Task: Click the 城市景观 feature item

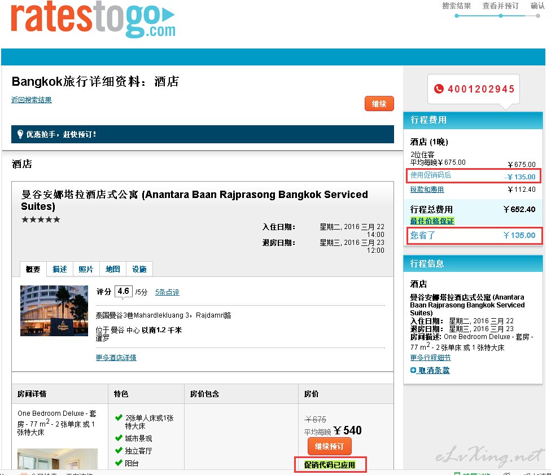Action: click(138, 438)
